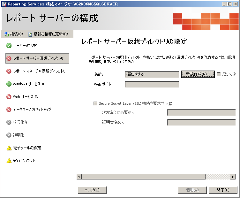Screen dimensions: 240x198
Task: Click the left arrow of horizontal scrollbar
Action: [79, 177]
